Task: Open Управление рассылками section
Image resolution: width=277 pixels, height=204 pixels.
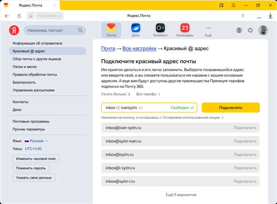Action: (34, 90)
